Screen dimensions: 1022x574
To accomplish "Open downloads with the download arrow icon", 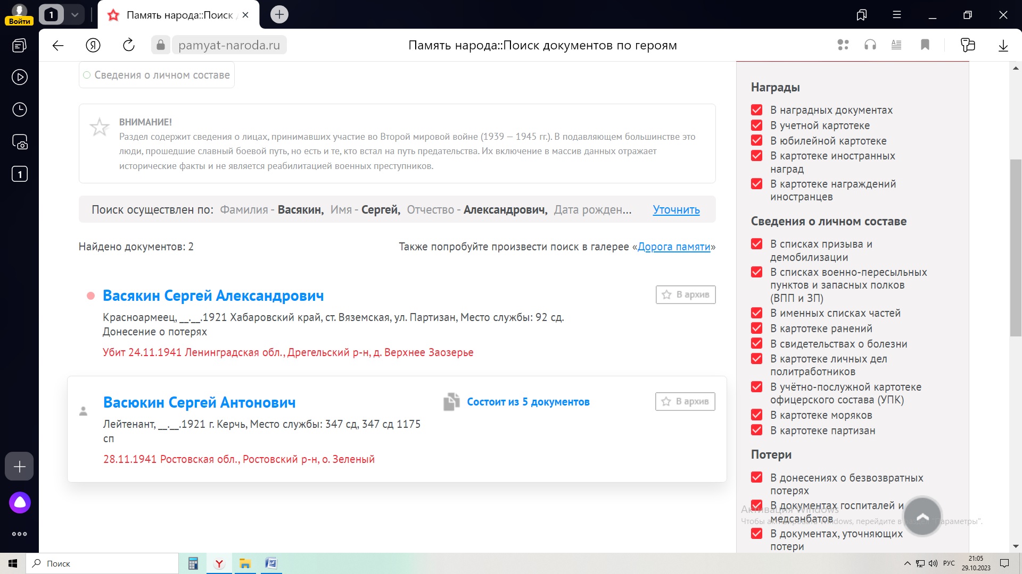I will (1003, 45).
